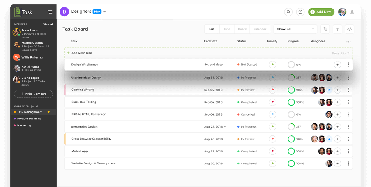The height and width of the screenshot is (187, 371).
Task: Toggle priority flag for Black Box Testing
Action: 273,102
